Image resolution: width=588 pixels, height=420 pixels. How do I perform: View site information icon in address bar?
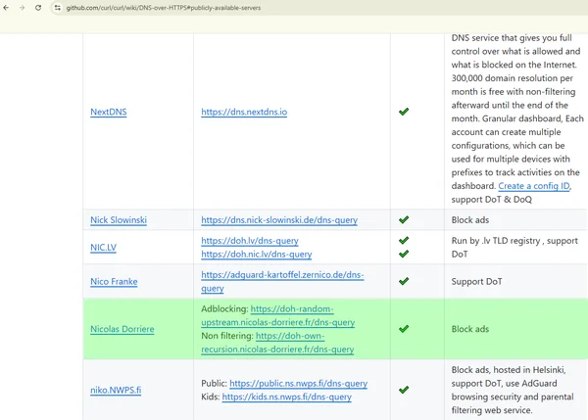point(58,8)
